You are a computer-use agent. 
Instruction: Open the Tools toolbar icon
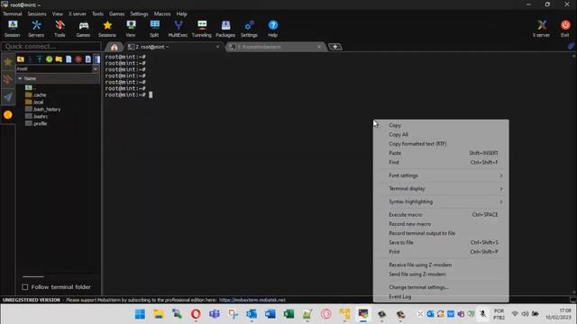[x=60, y=29]
